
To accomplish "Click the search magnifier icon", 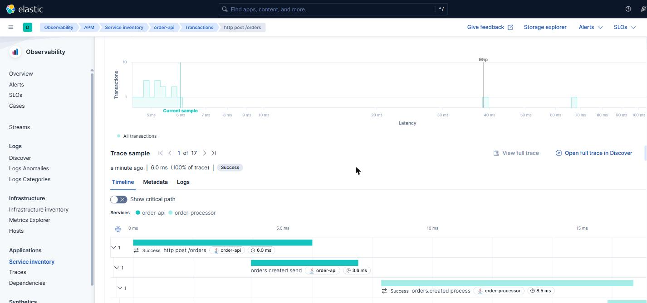I will pyautogui.click(x=225, y=9).
